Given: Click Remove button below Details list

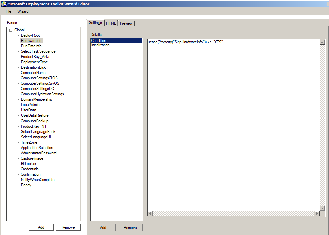Looking at the screenshot, I should pyautogui.click(x=130, y=228).
